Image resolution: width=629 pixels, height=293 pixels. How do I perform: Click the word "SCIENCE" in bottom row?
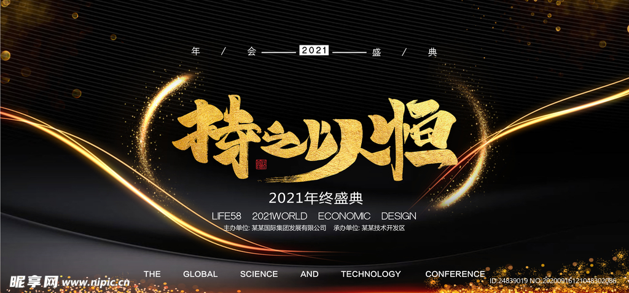pyautogui.click(x=259, y=274)
